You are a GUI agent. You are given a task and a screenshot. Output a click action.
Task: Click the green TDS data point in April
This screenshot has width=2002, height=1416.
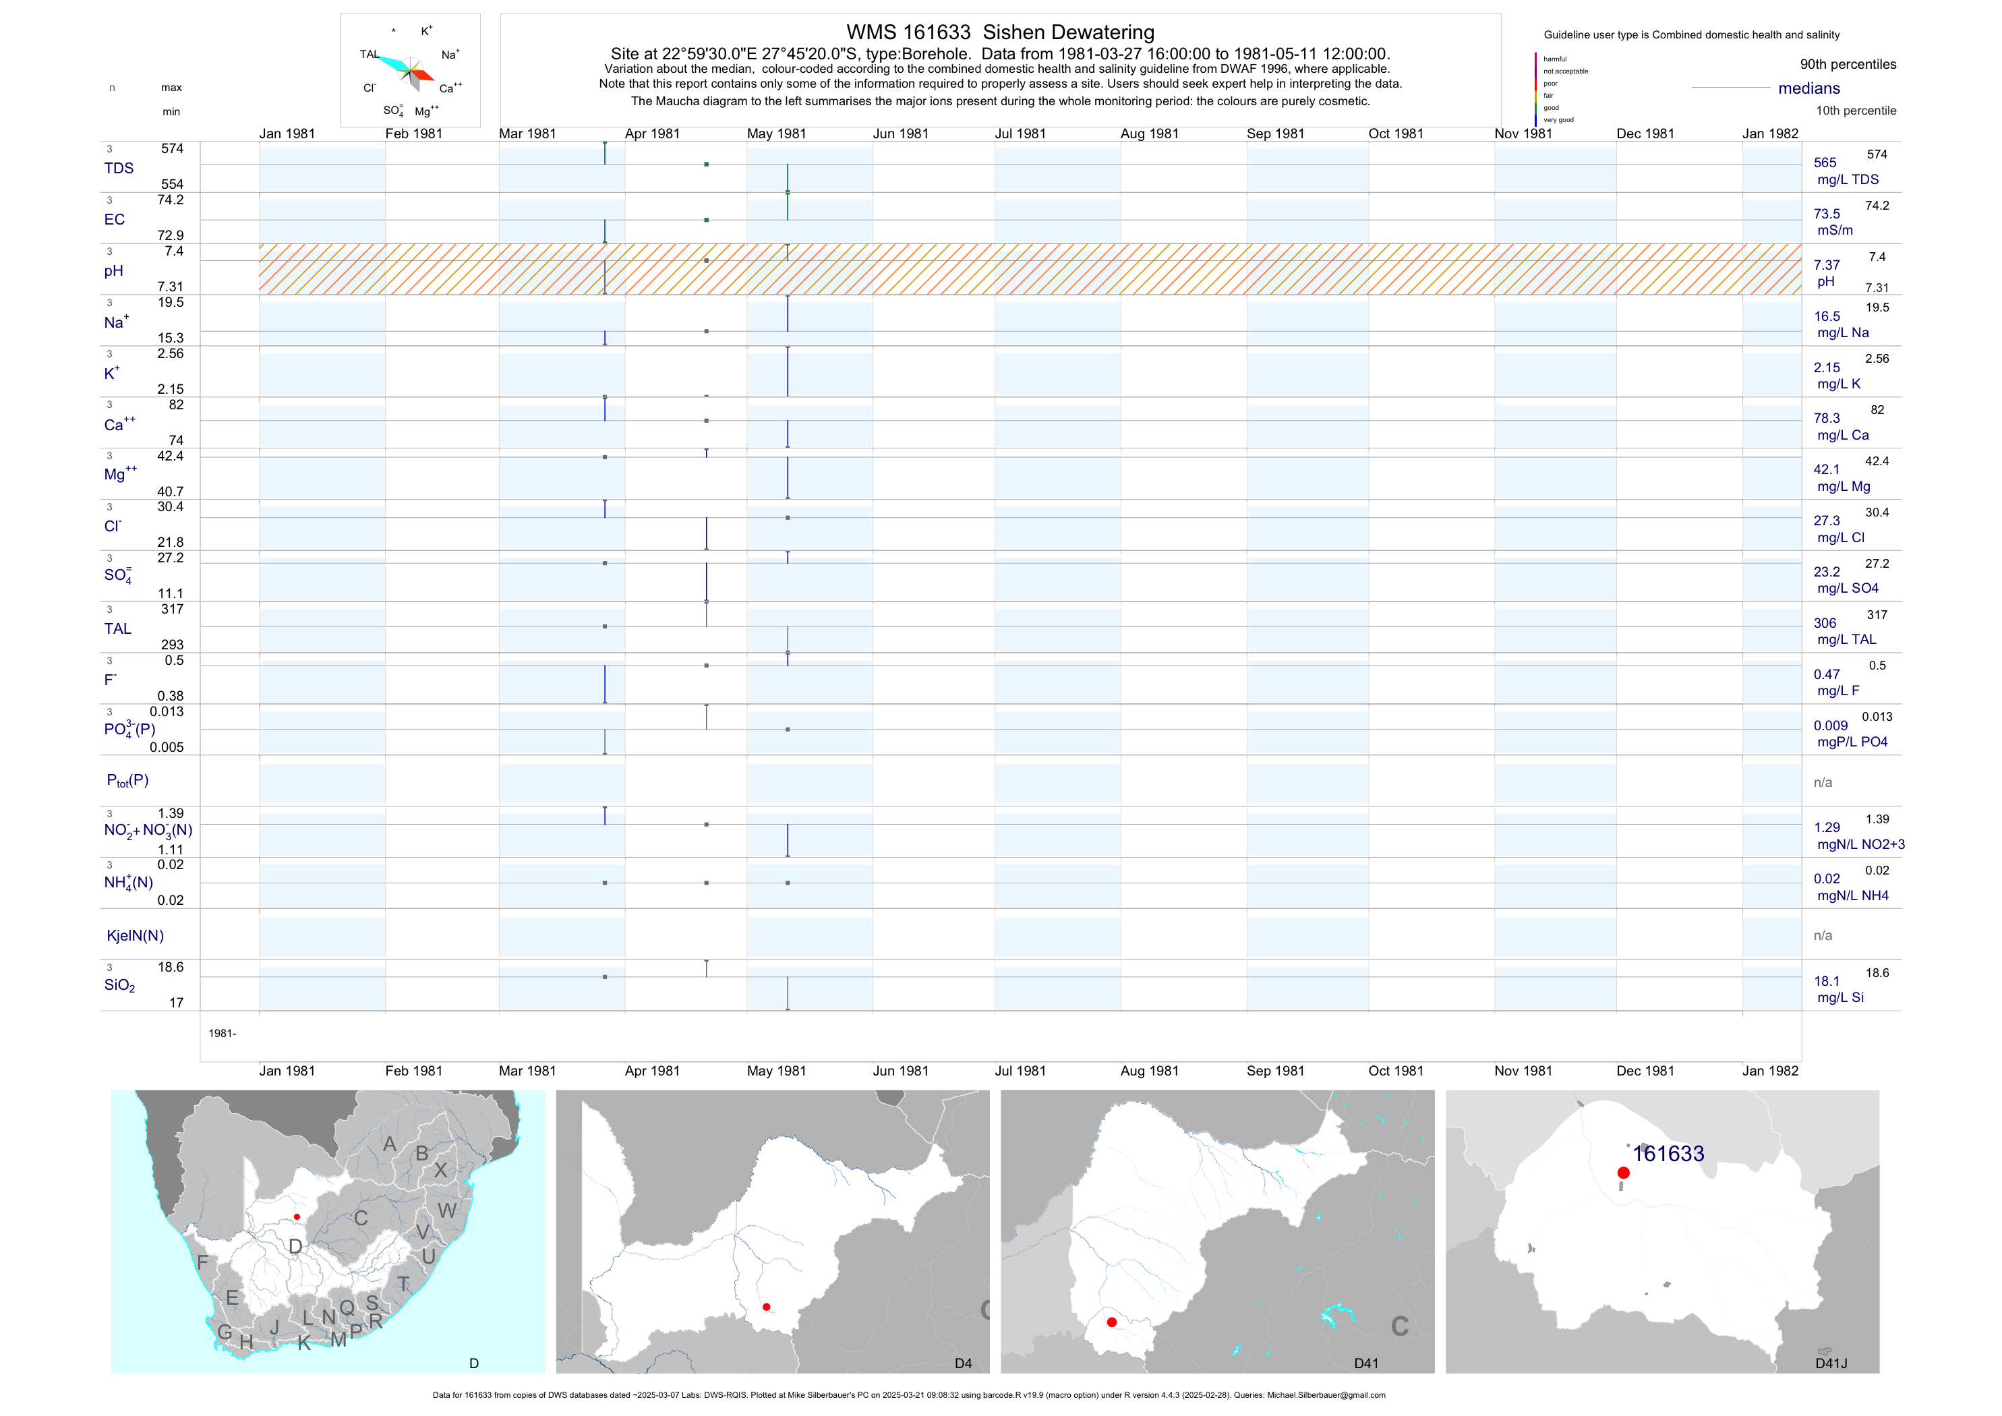(x=706, y=164)
